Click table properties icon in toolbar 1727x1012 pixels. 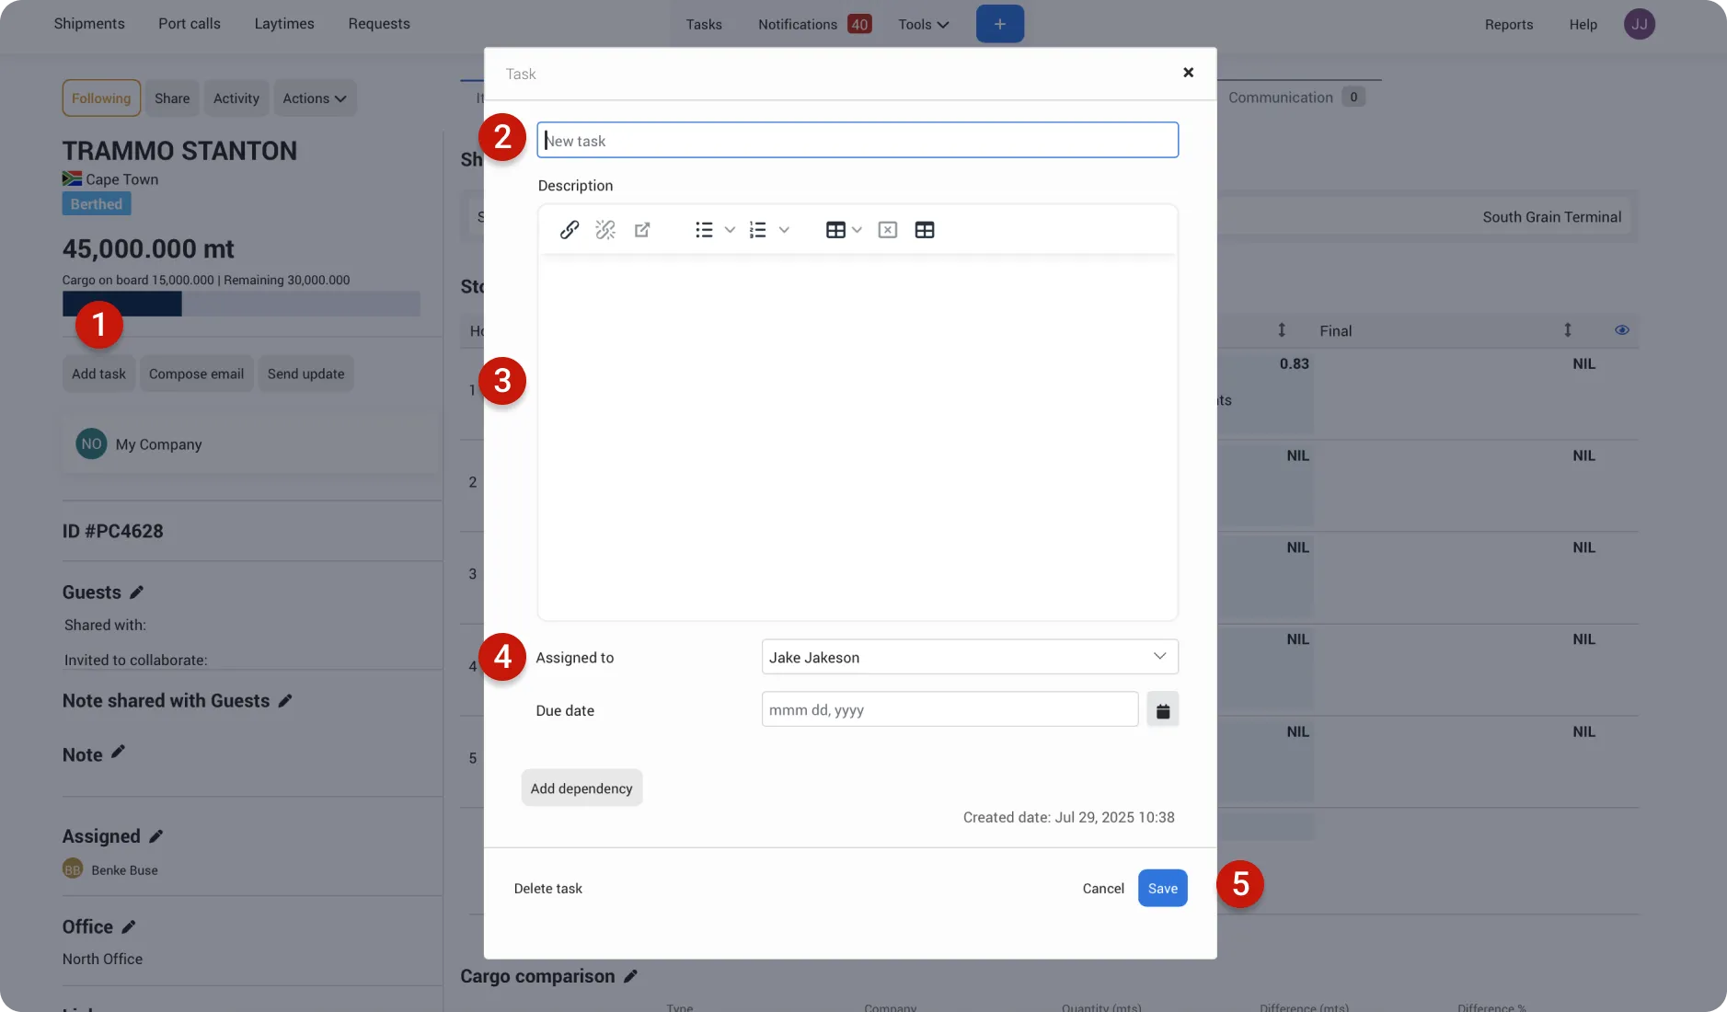coord(925,230)
